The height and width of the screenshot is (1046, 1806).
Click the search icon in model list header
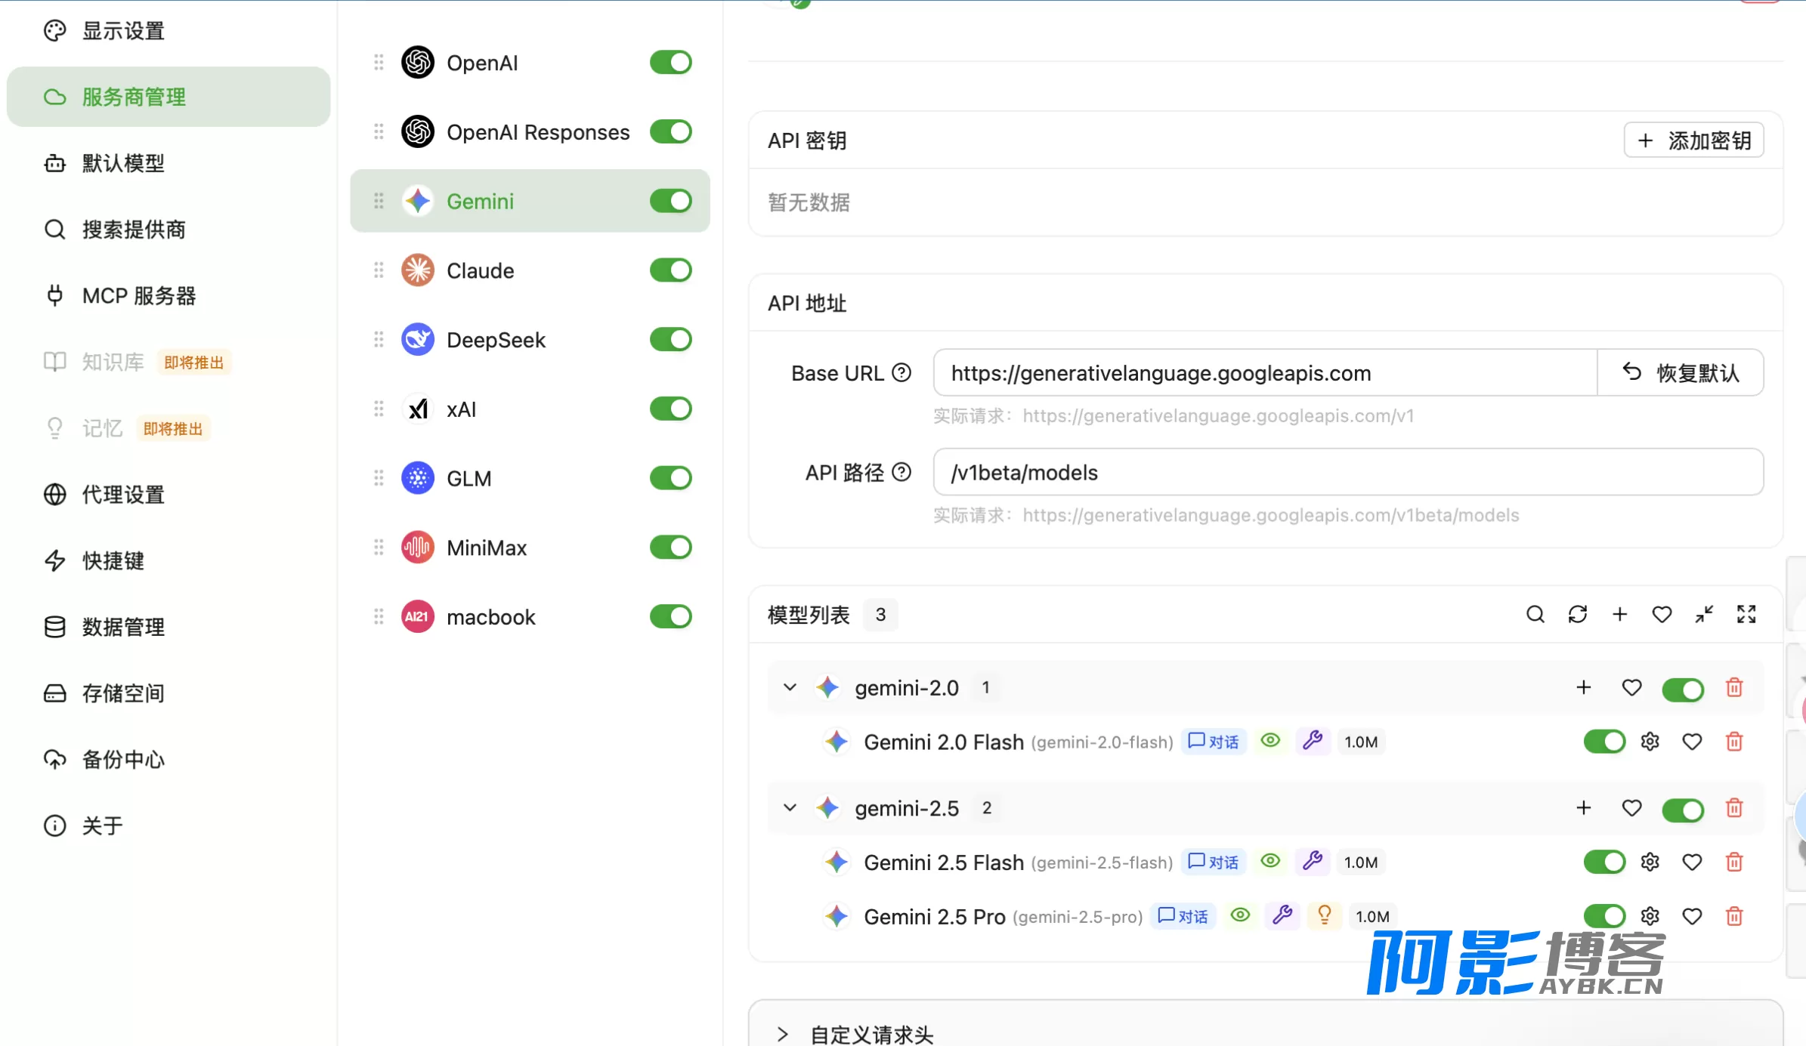click(x=1535, y=614)
